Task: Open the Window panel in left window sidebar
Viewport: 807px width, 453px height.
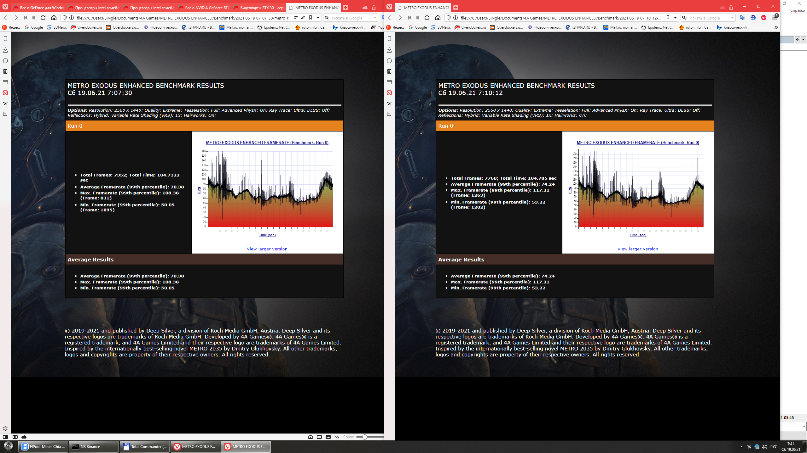Action: point(5,82)
